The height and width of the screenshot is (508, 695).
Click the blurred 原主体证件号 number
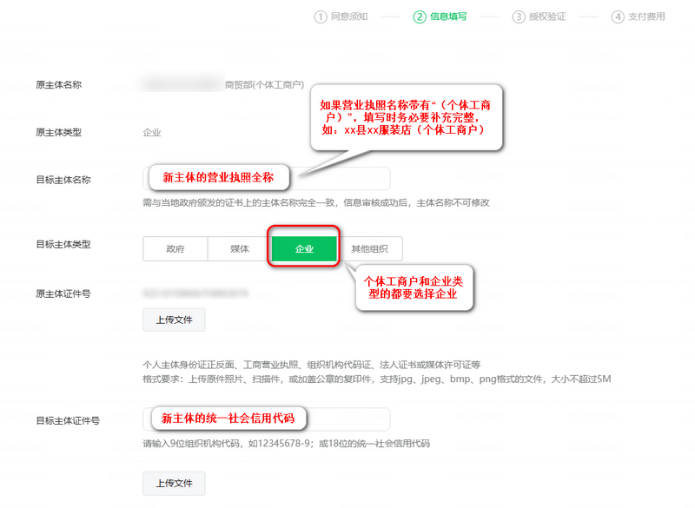point(198,294)
